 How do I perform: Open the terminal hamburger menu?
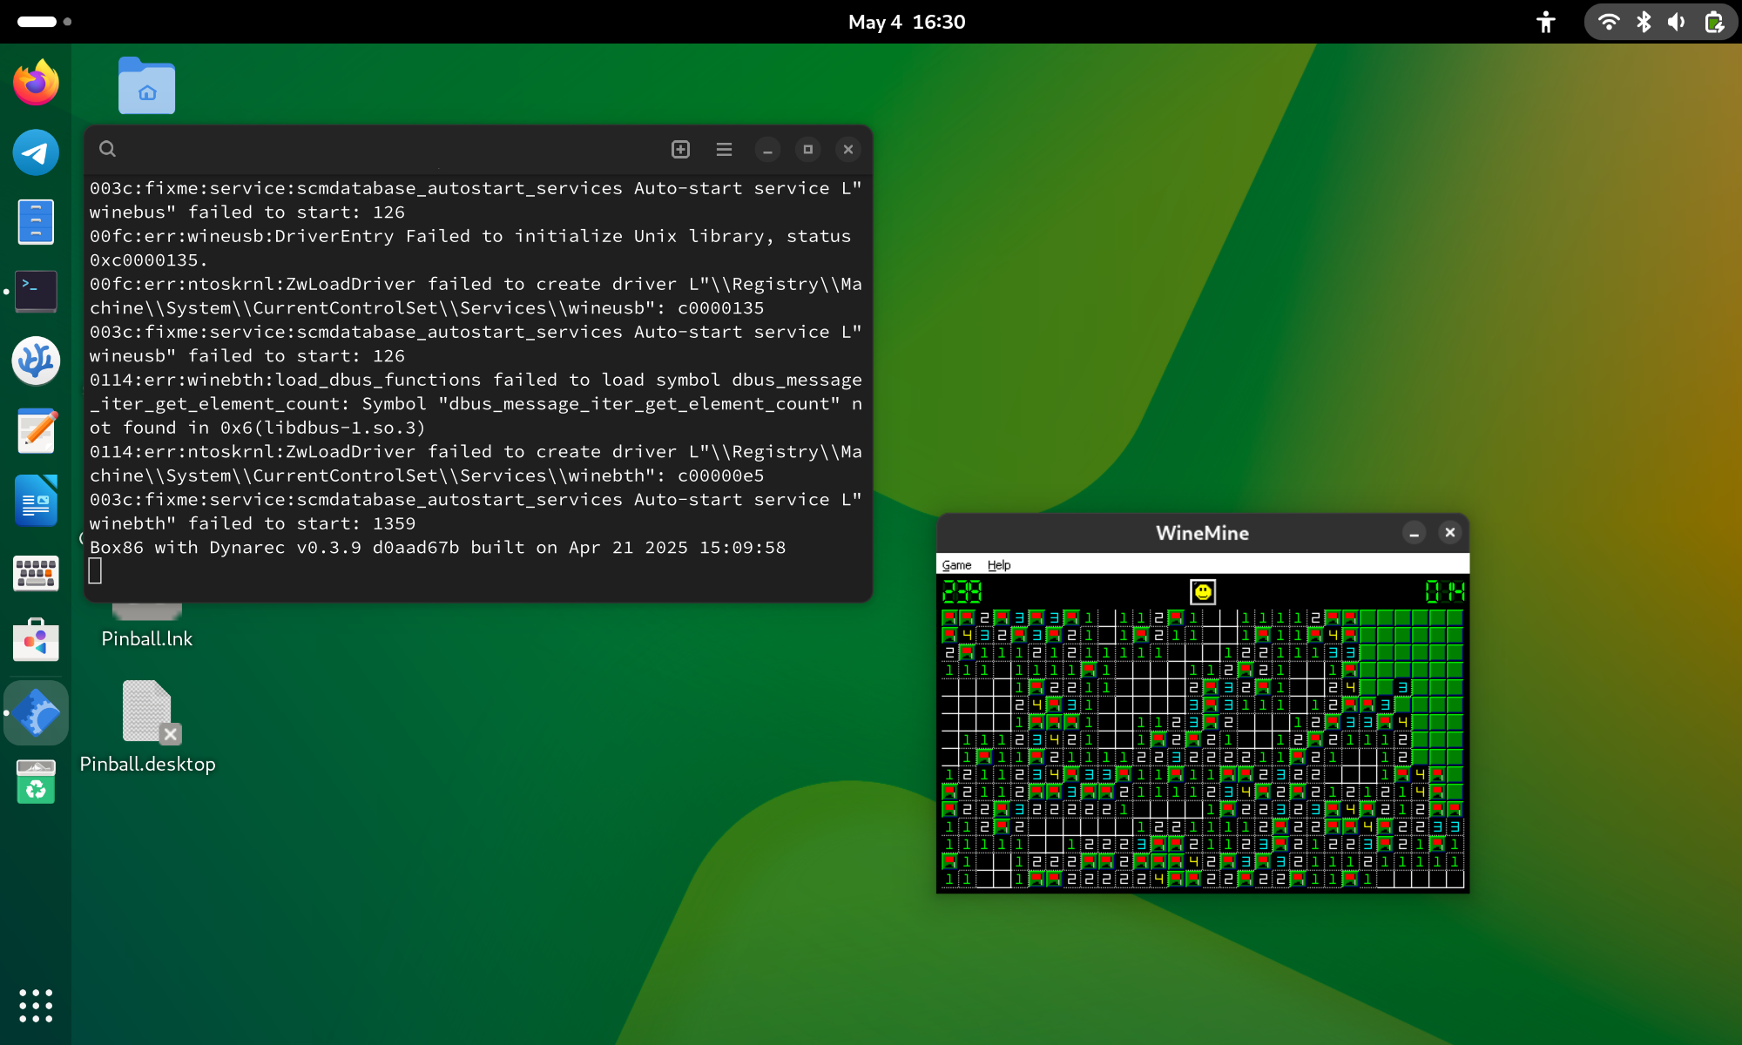coord(724,149)
